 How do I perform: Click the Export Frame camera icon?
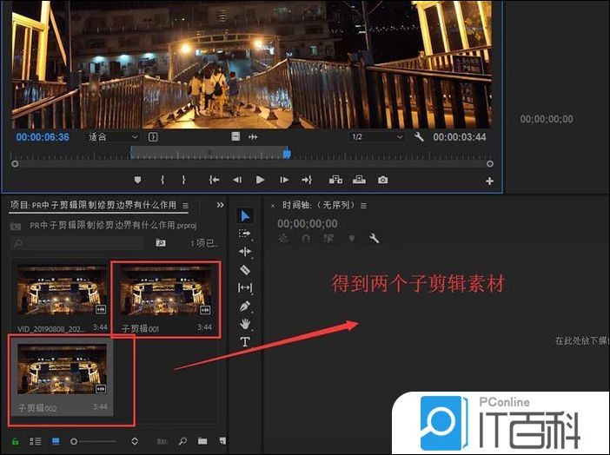[382, 180]
